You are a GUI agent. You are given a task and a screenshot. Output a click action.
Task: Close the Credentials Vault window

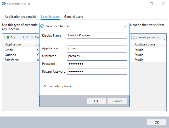tap(163, 4)
